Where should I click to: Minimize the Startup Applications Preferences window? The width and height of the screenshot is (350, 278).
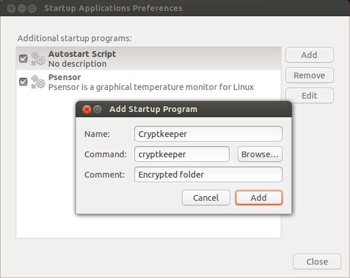(21, 9)
